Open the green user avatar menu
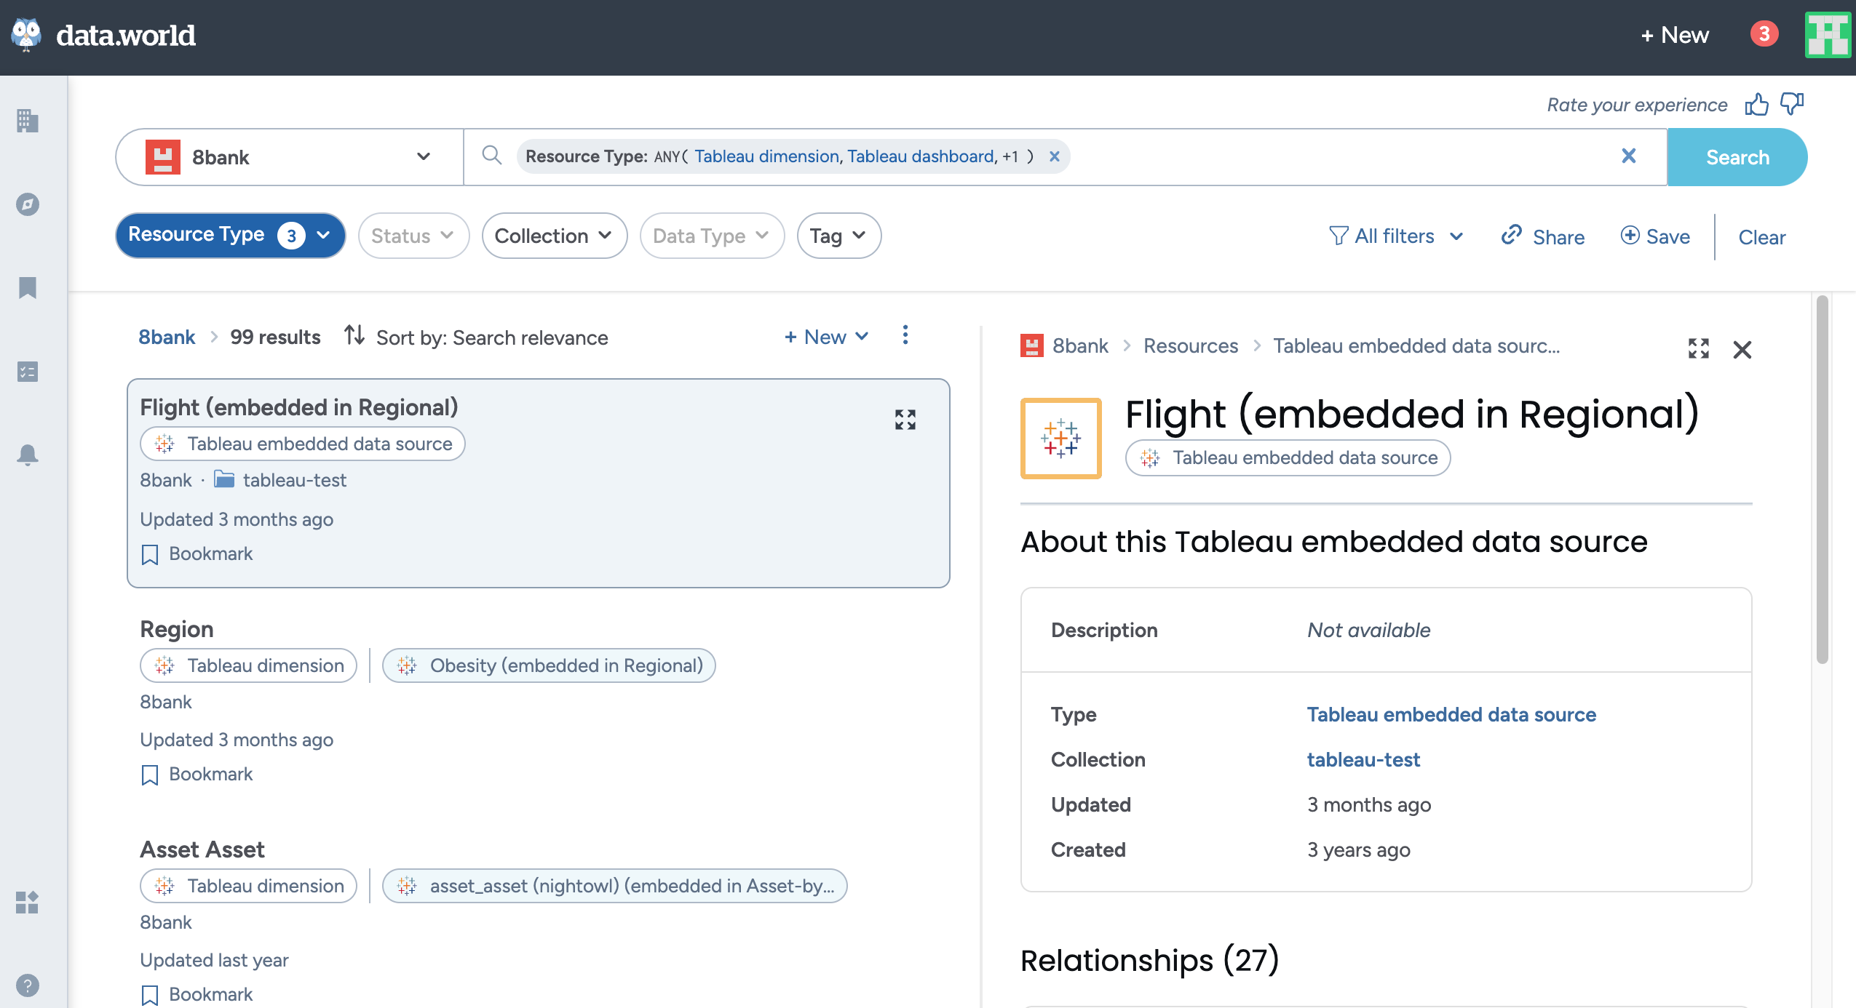Image resolution: width=1856 pixels, height=1008 pixels. pos(1828,34)
